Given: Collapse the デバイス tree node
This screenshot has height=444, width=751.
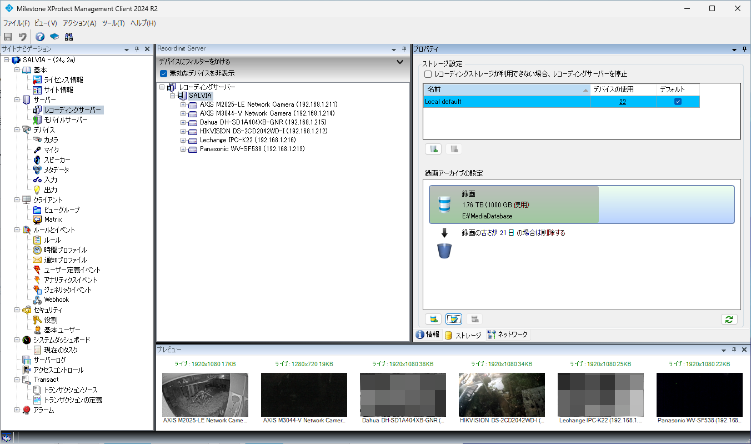Looking at the screenshot, I should click(x=17, y=130).
